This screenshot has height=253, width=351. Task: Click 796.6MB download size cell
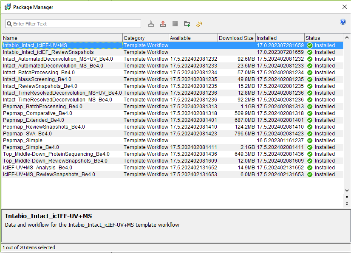coord(245,134)
